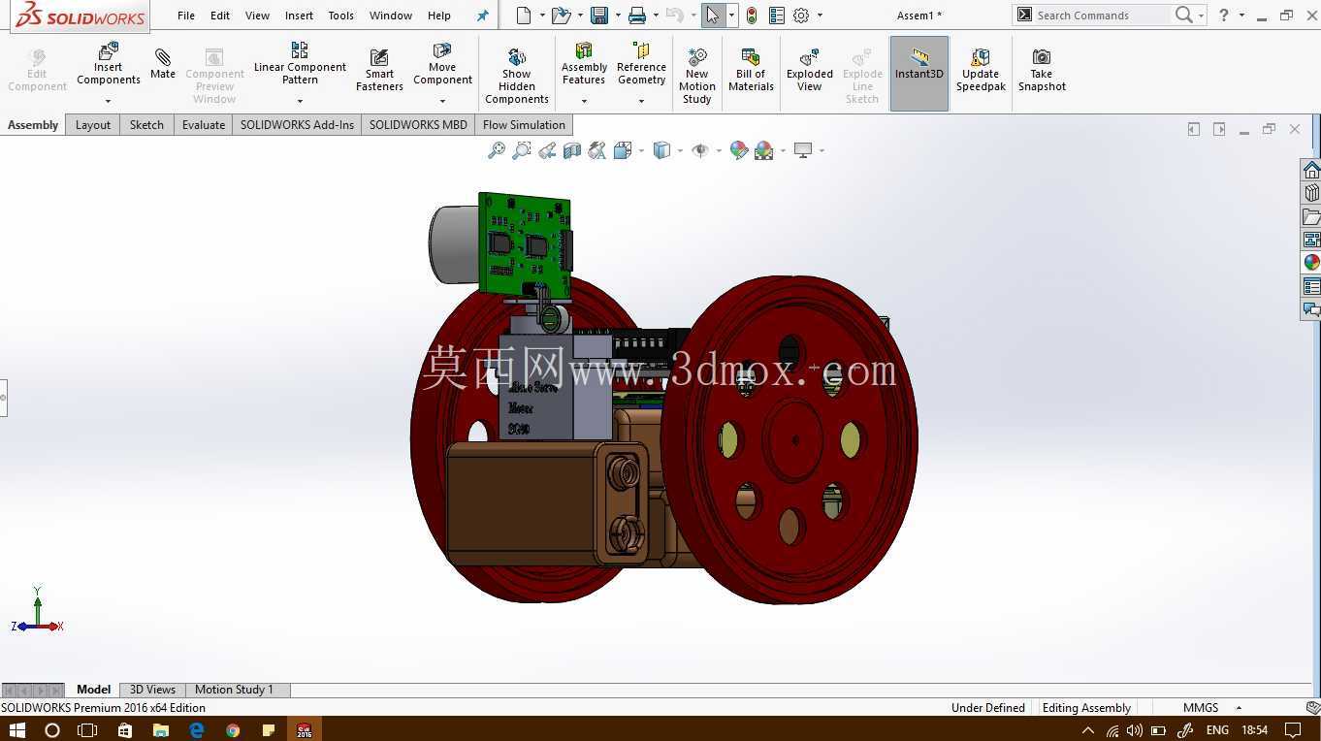The width and height of the screenshot is (1321, 741).
Task: Click the Exploded View button
Action: [x=810, y=70]
